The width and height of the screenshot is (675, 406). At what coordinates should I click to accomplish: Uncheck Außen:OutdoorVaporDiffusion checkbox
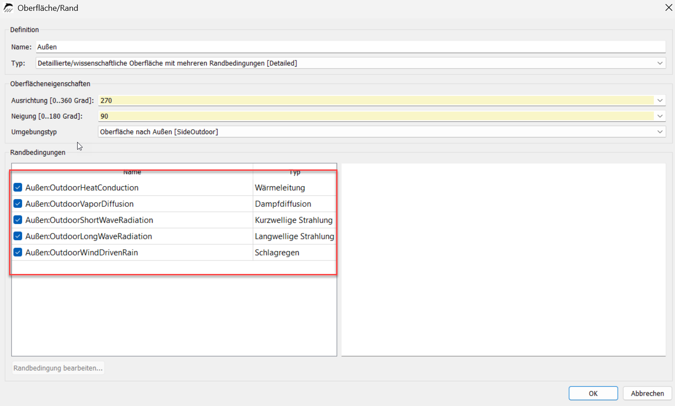point(18,204)
